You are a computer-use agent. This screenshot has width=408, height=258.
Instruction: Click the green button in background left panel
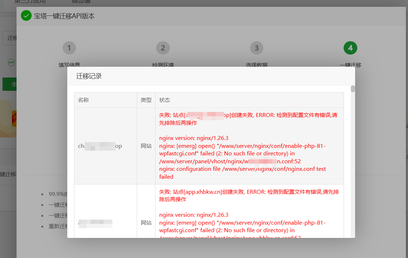[x=9, y=84]
